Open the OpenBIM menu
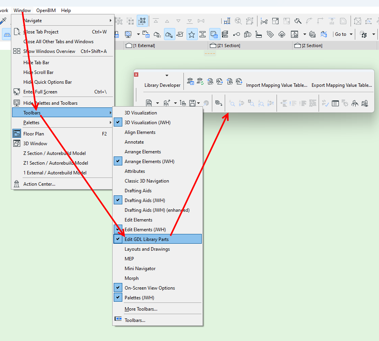 (46, 11)
